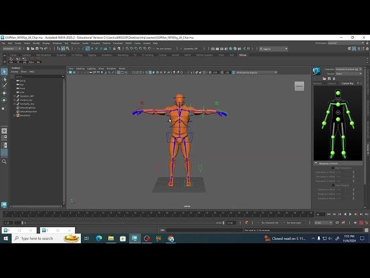Click the first shelf icon under Mocap shelf

click(11, 60)
